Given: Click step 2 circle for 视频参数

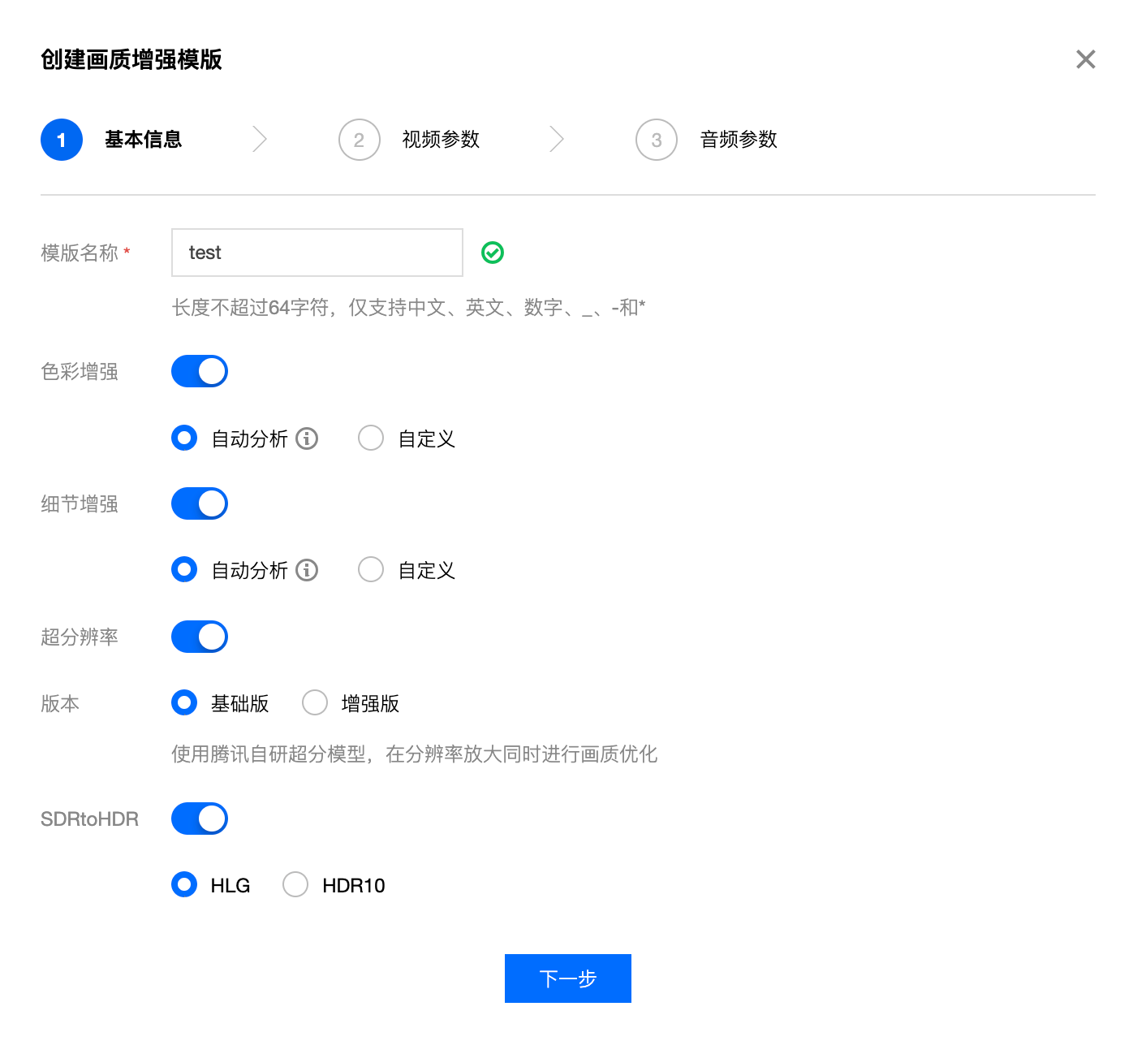Looking at the screenshot, I should click(359, 140).
